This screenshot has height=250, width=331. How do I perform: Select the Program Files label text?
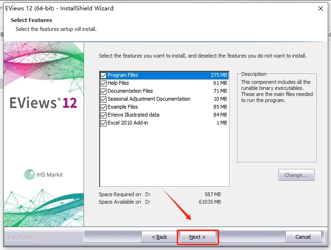(x=123, y=75)
